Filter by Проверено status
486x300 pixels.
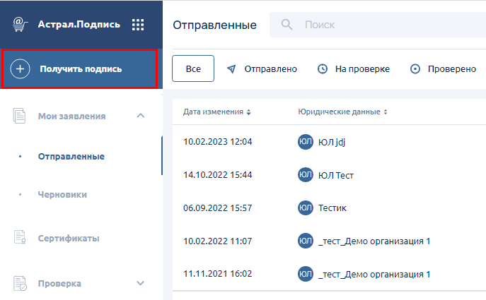[443, 68]
